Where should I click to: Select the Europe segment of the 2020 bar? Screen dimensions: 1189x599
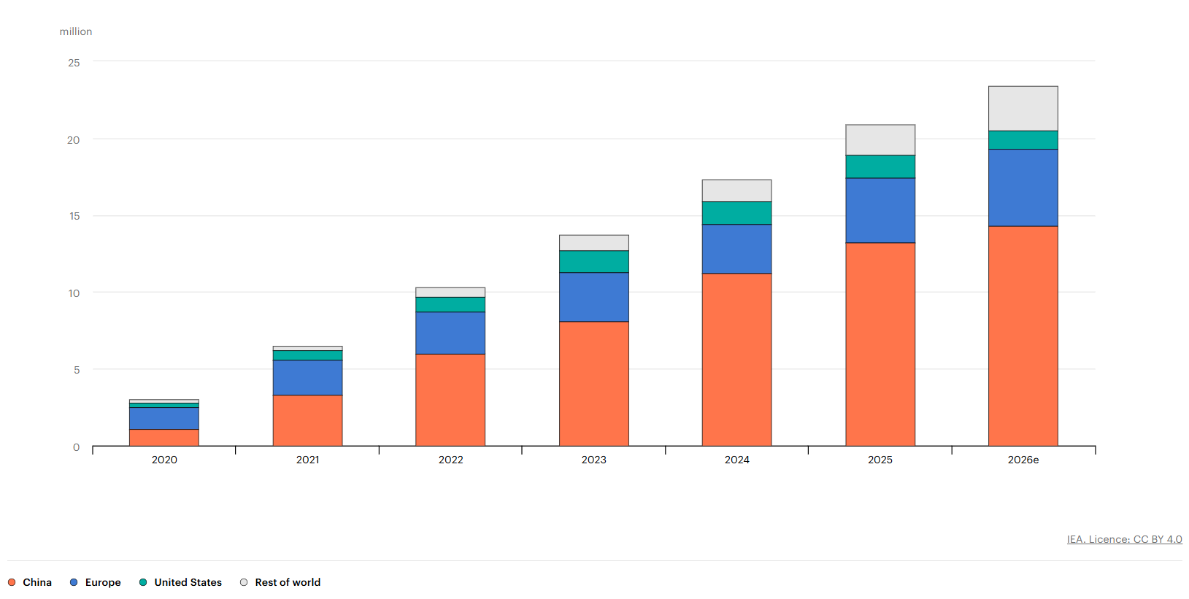coord(164,418)
